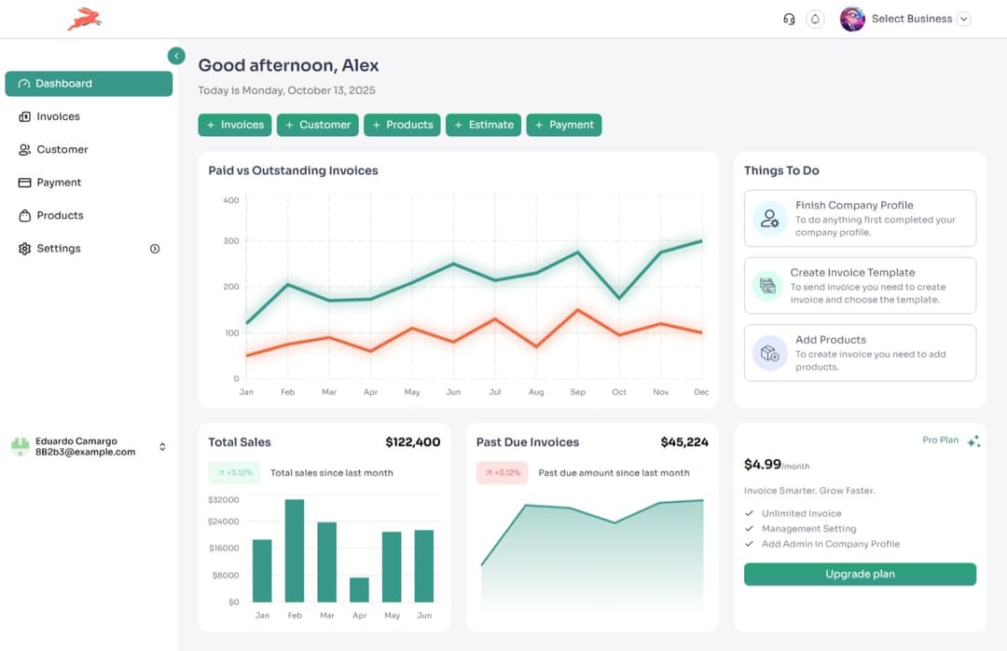Open Products in the sidebar
This screenshot has height=651, width=1007.
[x=89, y=215]
